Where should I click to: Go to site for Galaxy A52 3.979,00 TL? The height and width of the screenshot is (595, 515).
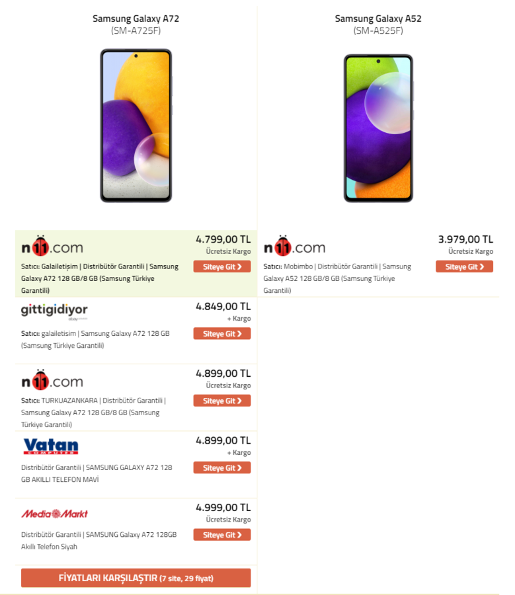tap(465, 267)
